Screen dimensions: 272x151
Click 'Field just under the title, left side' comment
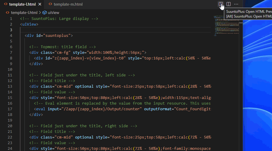(x=82, y=75)
